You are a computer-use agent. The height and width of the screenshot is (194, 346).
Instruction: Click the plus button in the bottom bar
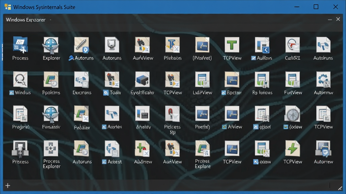coord(8,186)
